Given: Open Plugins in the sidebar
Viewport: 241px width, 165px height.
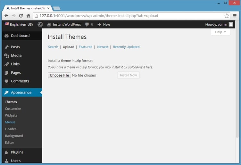Looking at the screenshot, I should 17,152.
